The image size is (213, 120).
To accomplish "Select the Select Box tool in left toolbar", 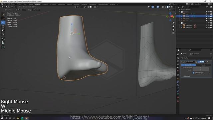I will click(x=3, y=14).
